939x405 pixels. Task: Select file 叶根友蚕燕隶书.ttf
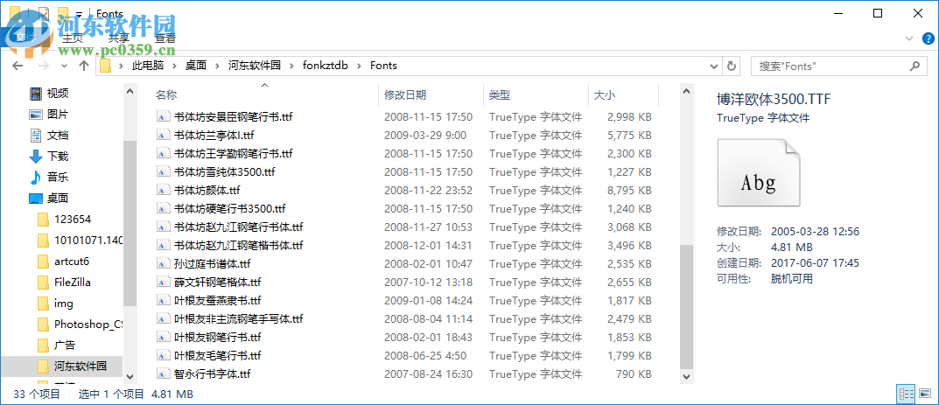click(217, 301)
